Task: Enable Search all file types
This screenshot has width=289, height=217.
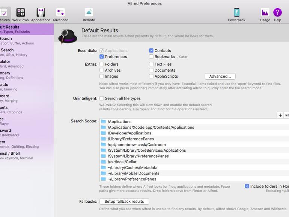Action: (102, 98)
